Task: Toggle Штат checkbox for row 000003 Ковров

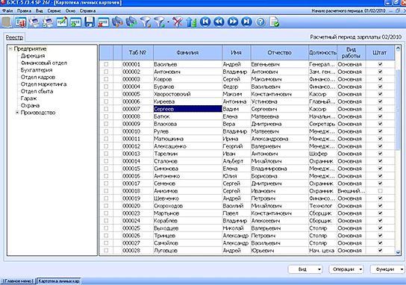Action: [x=380, y=79]
